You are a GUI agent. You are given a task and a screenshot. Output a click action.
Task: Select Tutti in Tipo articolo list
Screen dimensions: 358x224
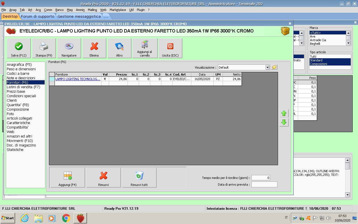[330, 57]
